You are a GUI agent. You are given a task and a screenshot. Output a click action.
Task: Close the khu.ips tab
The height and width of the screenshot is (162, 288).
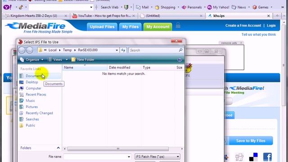[269, 16]
